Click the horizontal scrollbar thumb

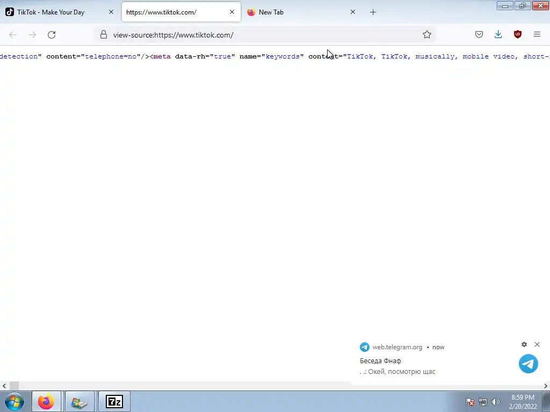pyautogui.click(x=14, y=386)
